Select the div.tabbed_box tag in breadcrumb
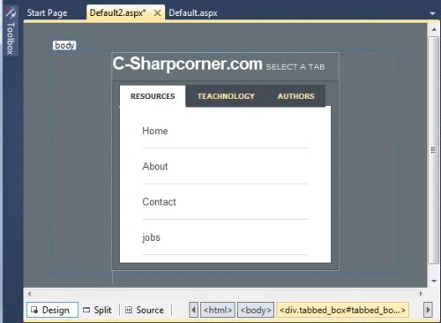 click(x=342, y=310)
